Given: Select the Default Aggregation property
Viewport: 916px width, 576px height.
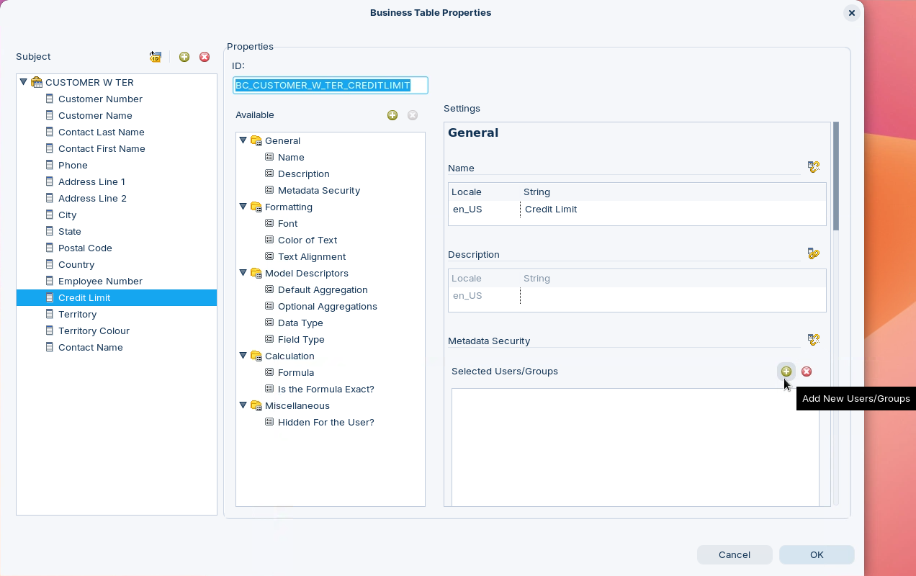Looking at the screenshot, I should 322,289.
